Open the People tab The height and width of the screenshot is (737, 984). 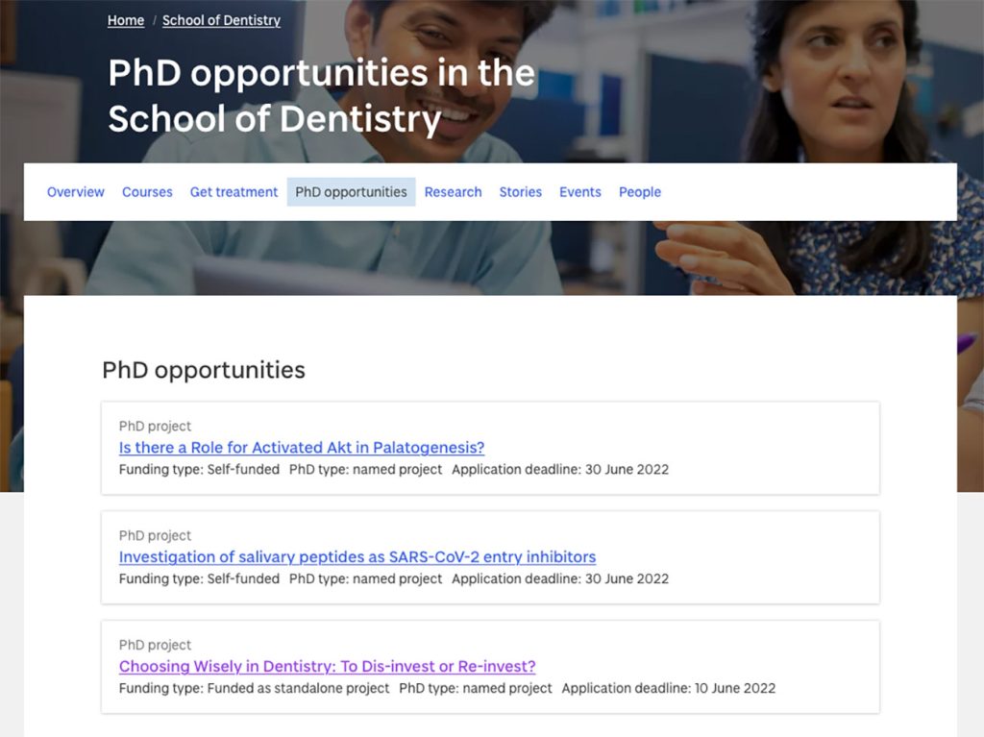[640, 192]
